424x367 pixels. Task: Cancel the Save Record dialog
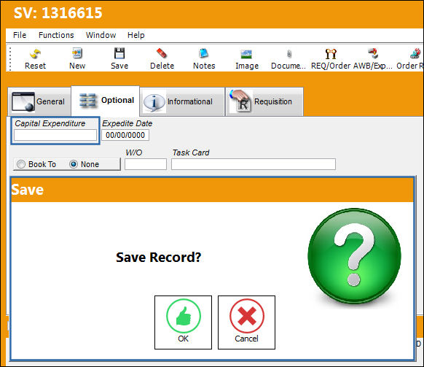coord(246,322)
